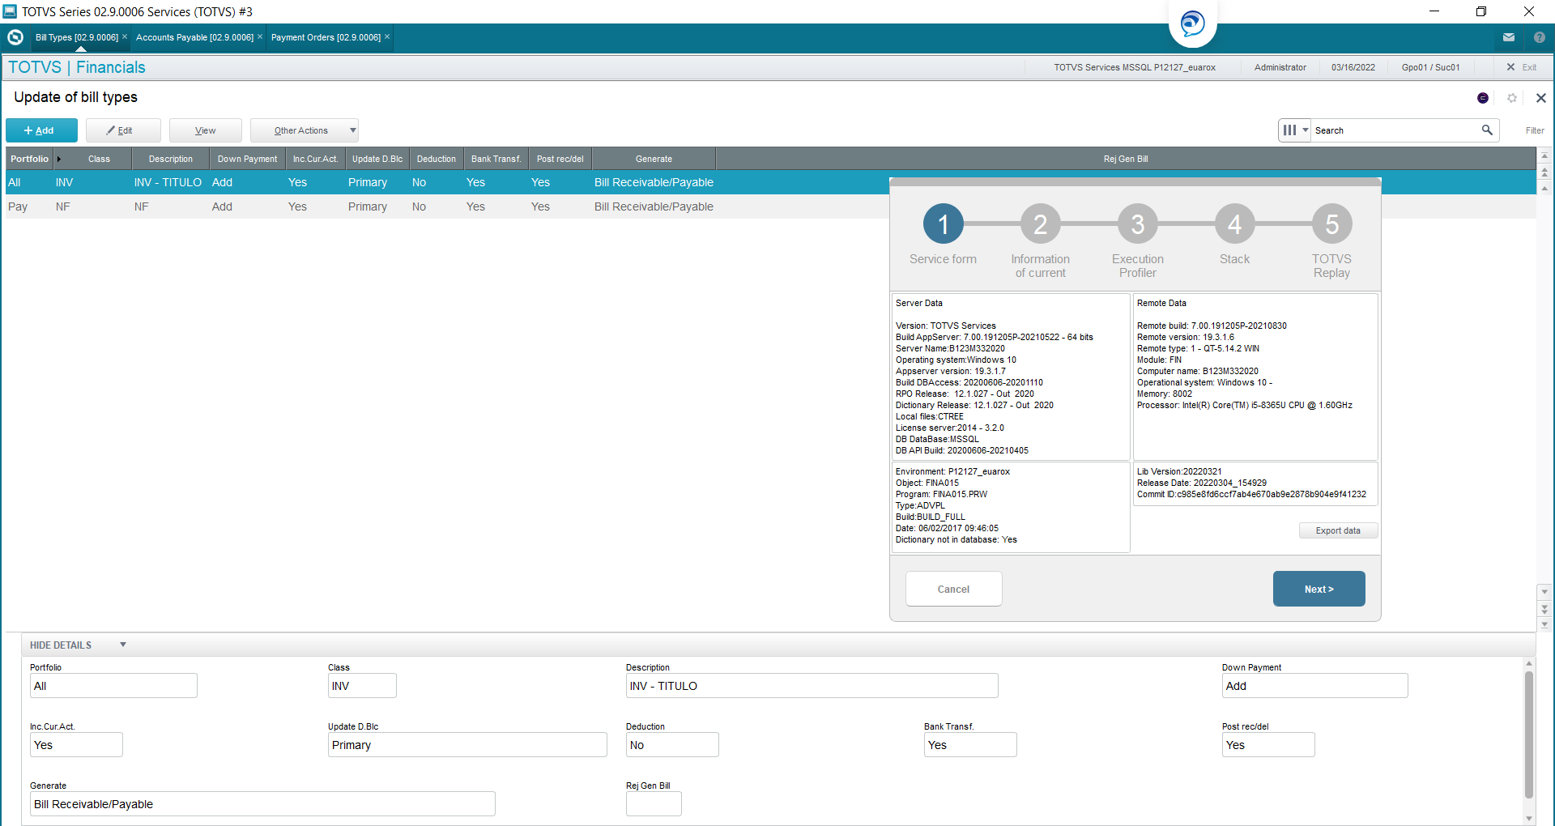Viewport: 1555px width, 826px height.
Task: Click Exit in the header bar
Action: pos(1522,67)
